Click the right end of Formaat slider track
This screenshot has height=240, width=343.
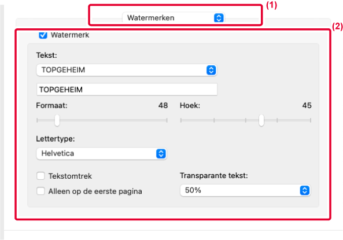pyautogui.click(x=167, y=120)
